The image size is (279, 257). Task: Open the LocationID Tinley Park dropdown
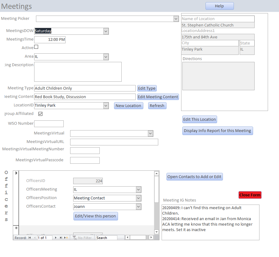[x=106, y=105]
